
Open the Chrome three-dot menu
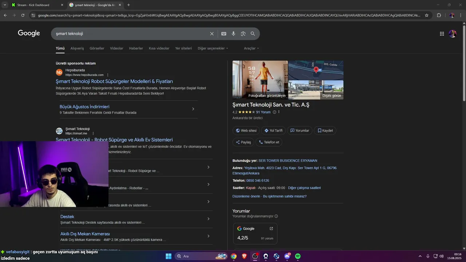(x=461, y=15)
